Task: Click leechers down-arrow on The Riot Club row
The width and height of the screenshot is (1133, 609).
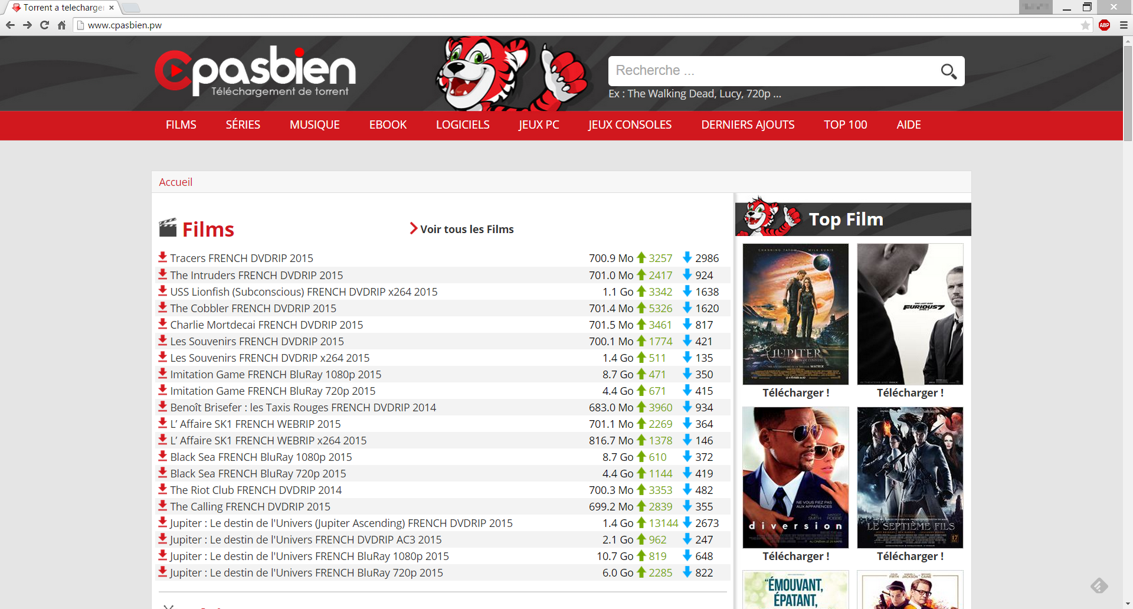Action: pyautogui.click(x=687, y=489)
